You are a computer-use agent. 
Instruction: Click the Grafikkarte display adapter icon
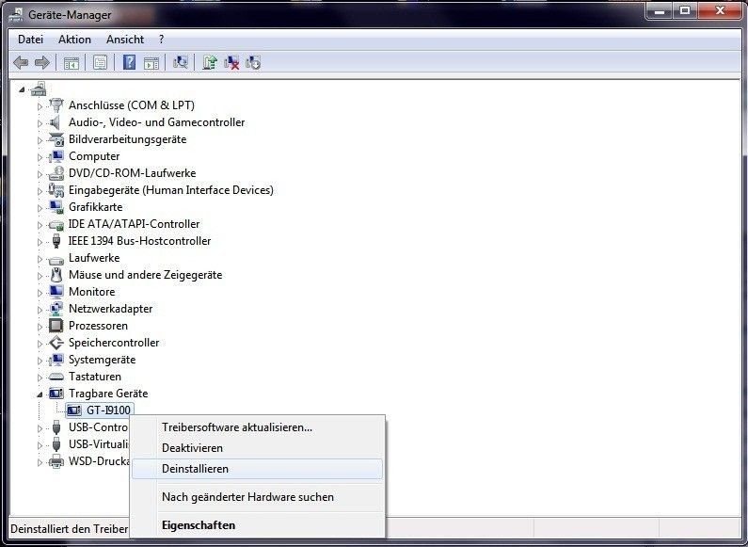pyautogui.click(x=56, y=207)
